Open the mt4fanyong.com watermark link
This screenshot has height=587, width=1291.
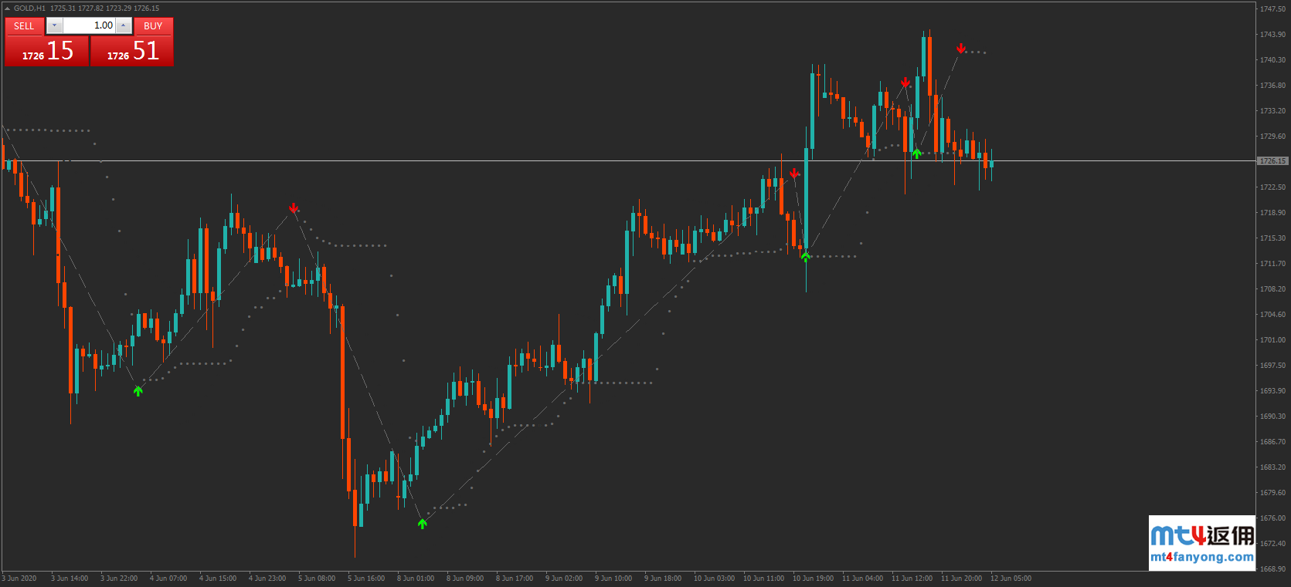click(x=1201, y=557)
